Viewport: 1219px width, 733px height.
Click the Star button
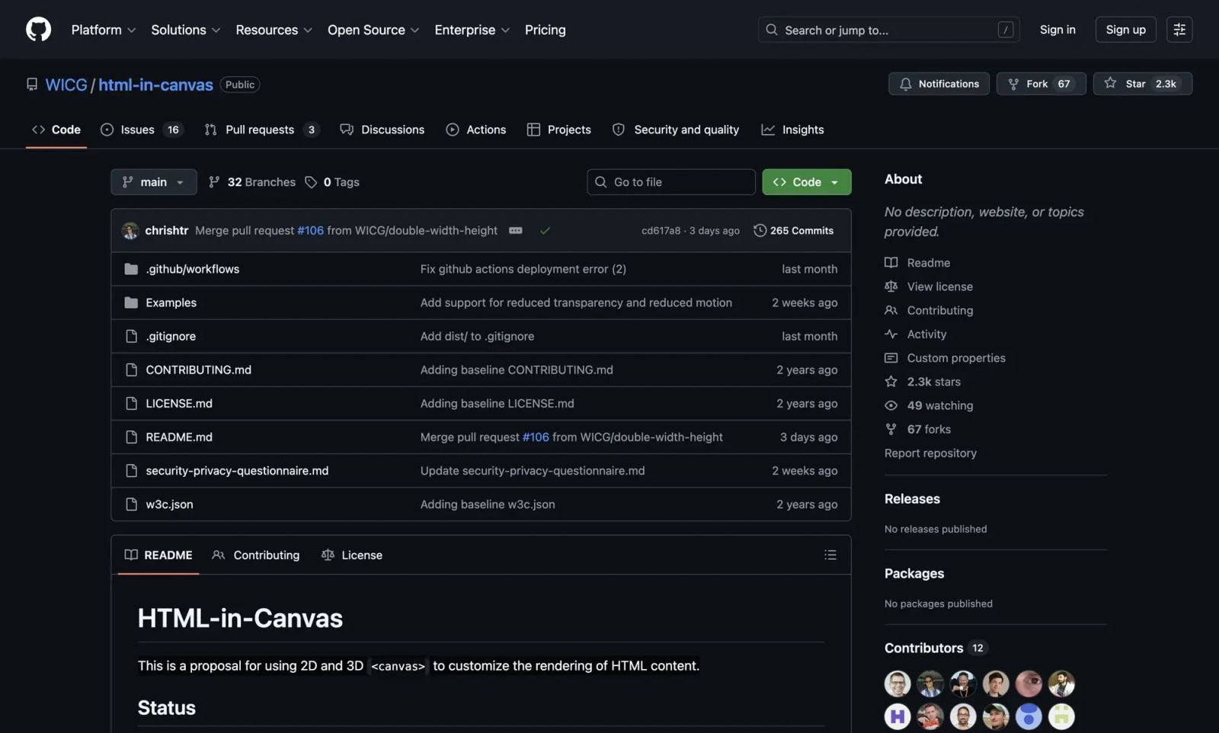[1142, 84]
